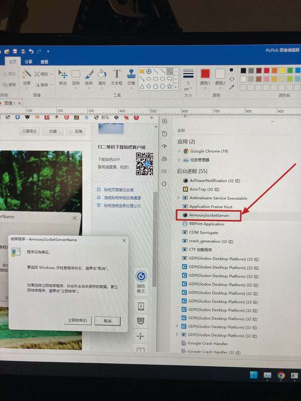This screenshot has height=401, width=301.
Task: Click the 收藏 button
Action: tap(53, 131)
